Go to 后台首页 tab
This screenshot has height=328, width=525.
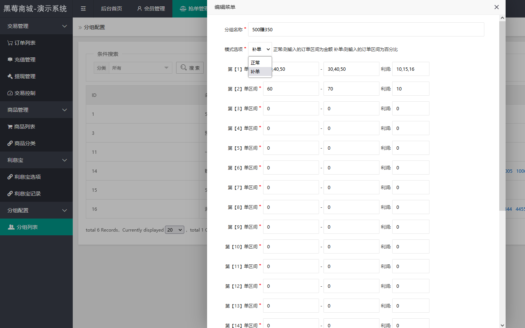pyautogui.click(x=111, y=9)
